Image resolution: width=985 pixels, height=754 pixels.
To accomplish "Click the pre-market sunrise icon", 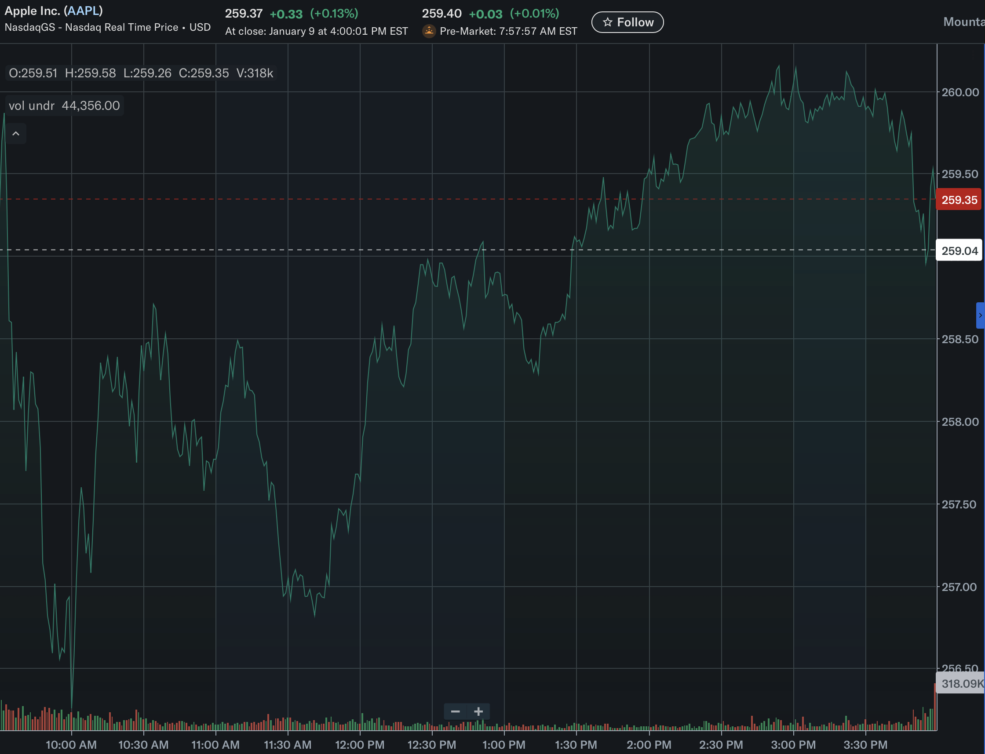I will tap(429, 31).
